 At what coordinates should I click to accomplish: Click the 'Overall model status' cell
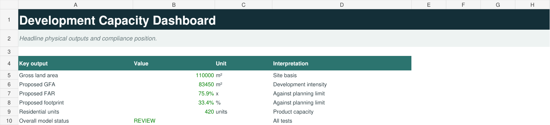[x=76, y=121]
